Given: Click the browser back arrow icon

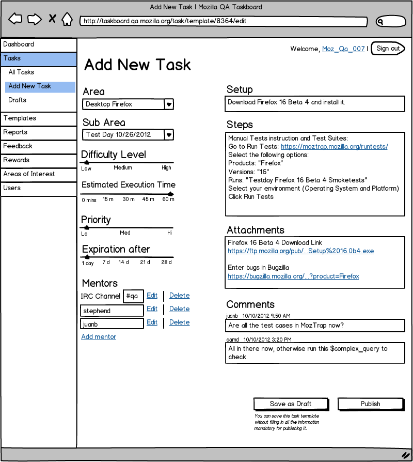Looking at the screenshot, I should [x=15, y=19].
